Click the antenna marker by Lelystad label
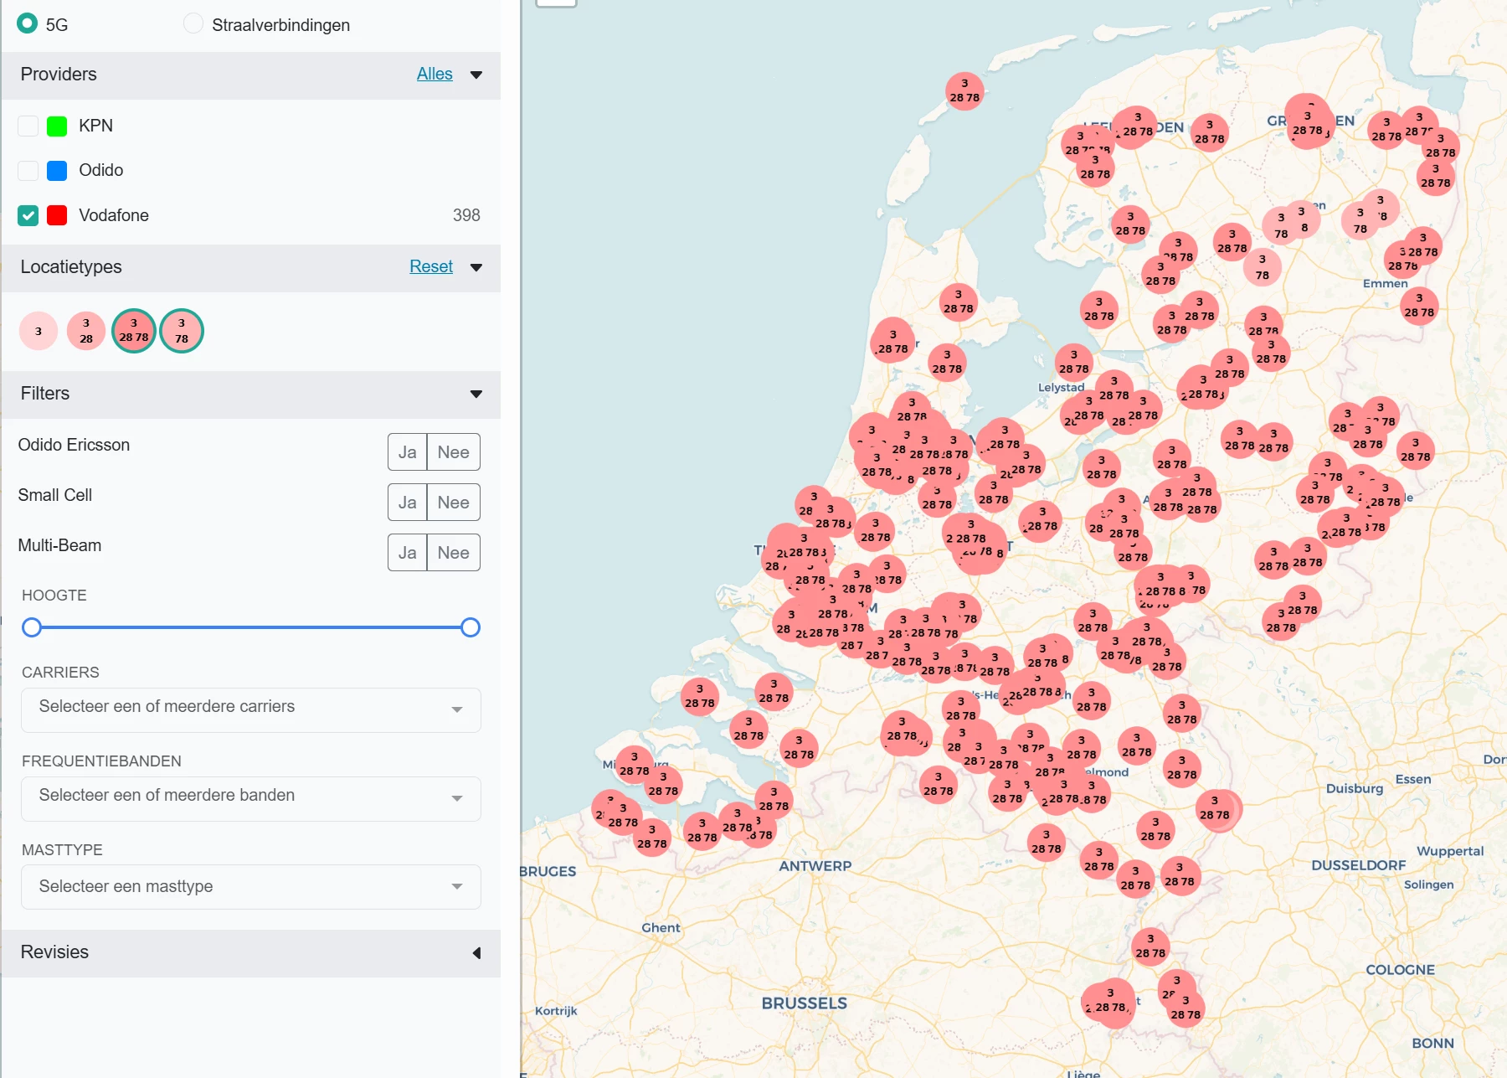Image resolution: width=1507 pixels, height=1078 pixels. pos(1074,362)
